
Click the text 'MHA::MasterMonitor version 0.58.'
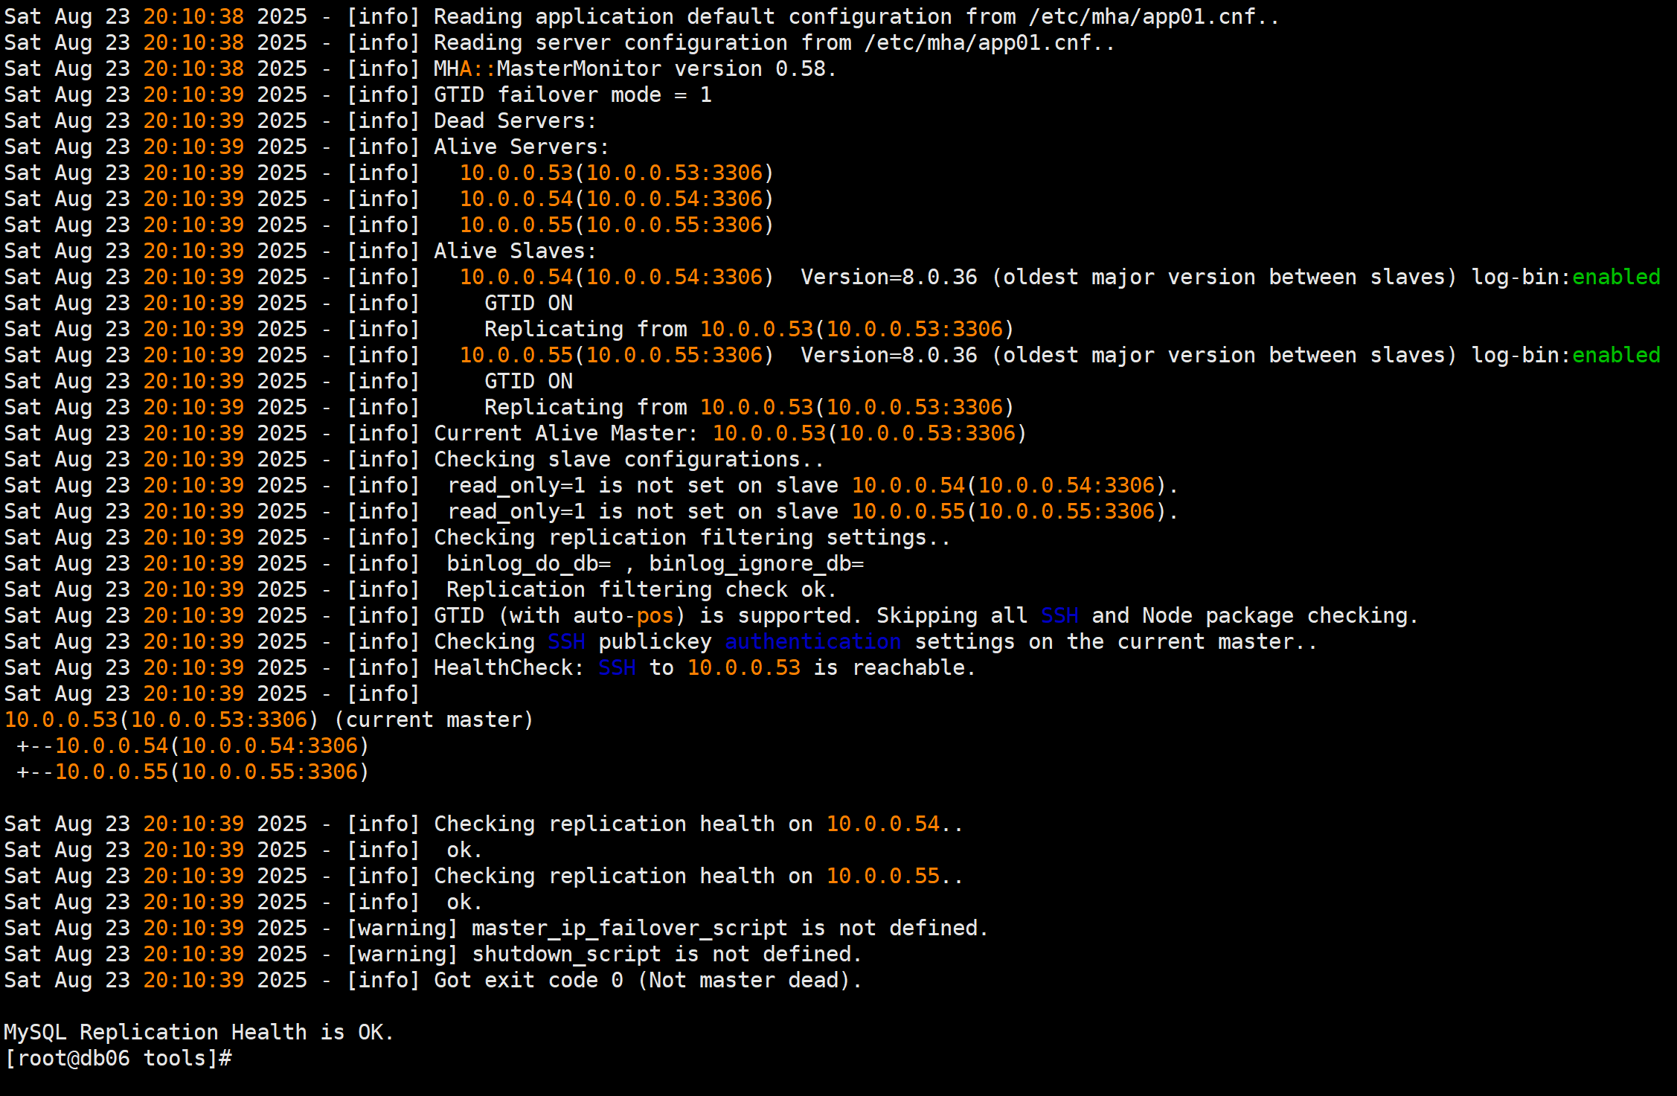click(x=635, y=68)
